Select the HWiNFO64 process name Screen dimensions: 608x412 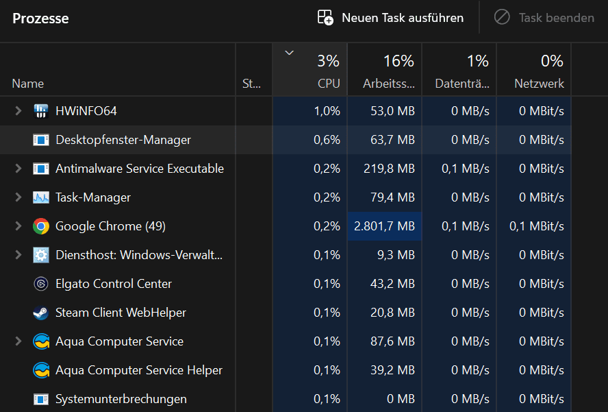(86, 111)
